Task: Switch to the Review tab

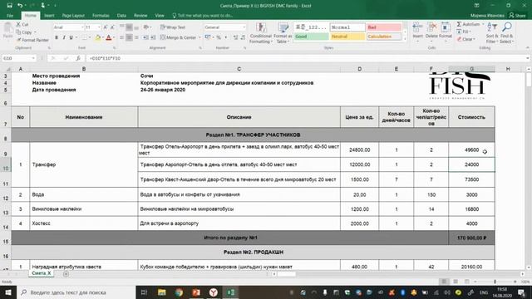Action: point(140,16)
